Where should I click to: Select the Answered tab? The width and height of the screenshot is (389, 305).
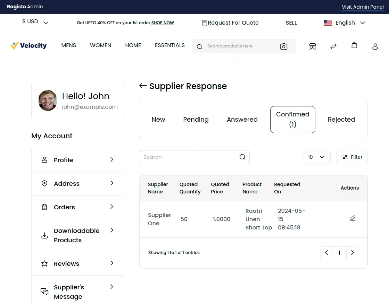pos(242,120)
